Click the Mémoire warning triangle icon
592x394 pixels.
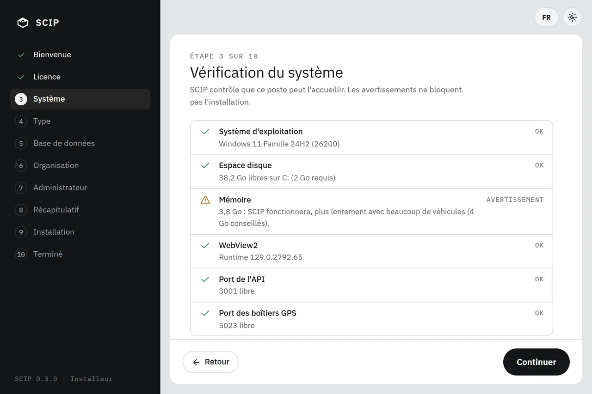tap(205, 200)
